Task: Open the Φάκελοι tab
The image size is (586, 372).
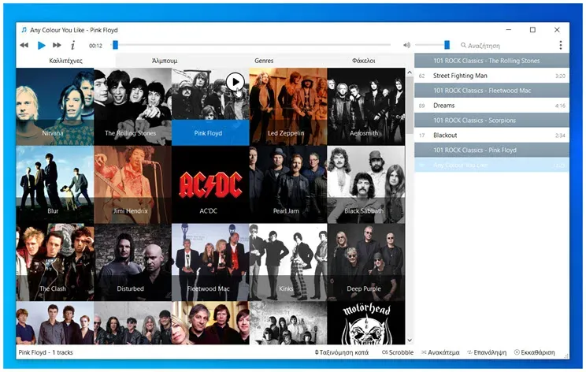Action: (363, 61)
